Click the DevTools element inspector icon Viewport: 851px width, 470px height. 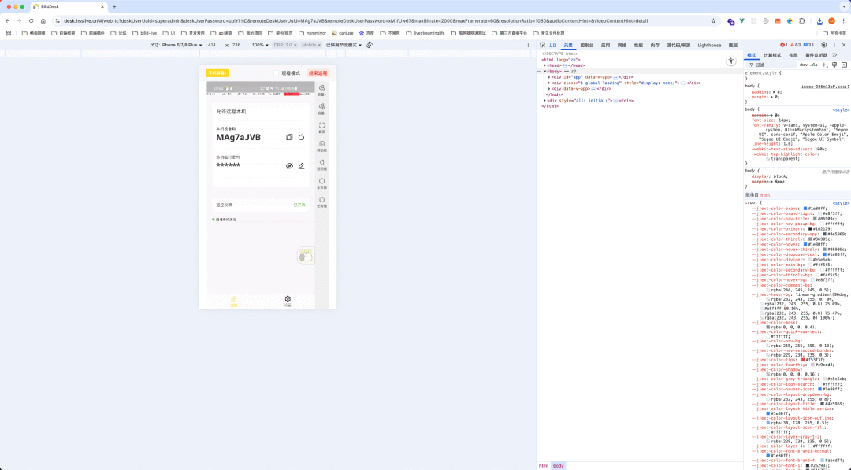click(543, 46)
